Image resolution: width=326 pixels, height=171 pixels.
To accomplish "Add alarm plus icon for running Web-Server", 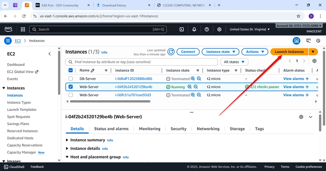I will (x=307, y=87).
